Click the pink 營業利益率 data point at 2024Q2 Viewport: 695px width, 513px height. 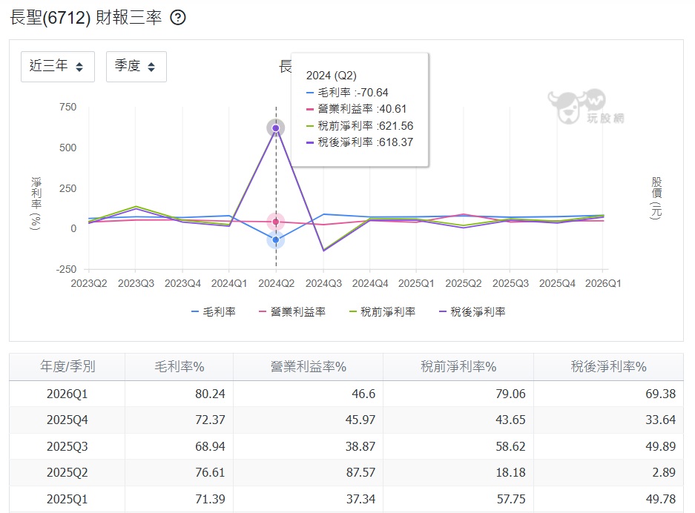tap(276, 222)
